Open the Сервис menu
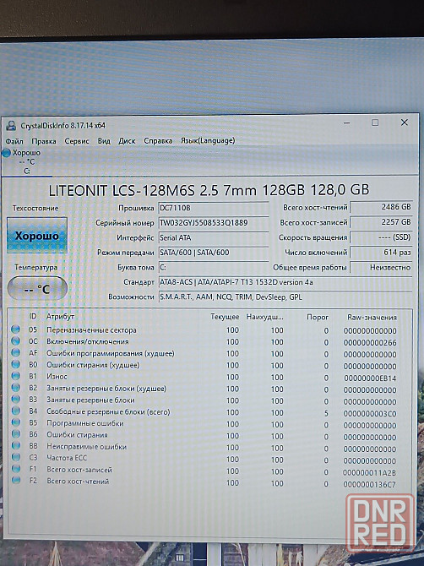 point(77,141)
